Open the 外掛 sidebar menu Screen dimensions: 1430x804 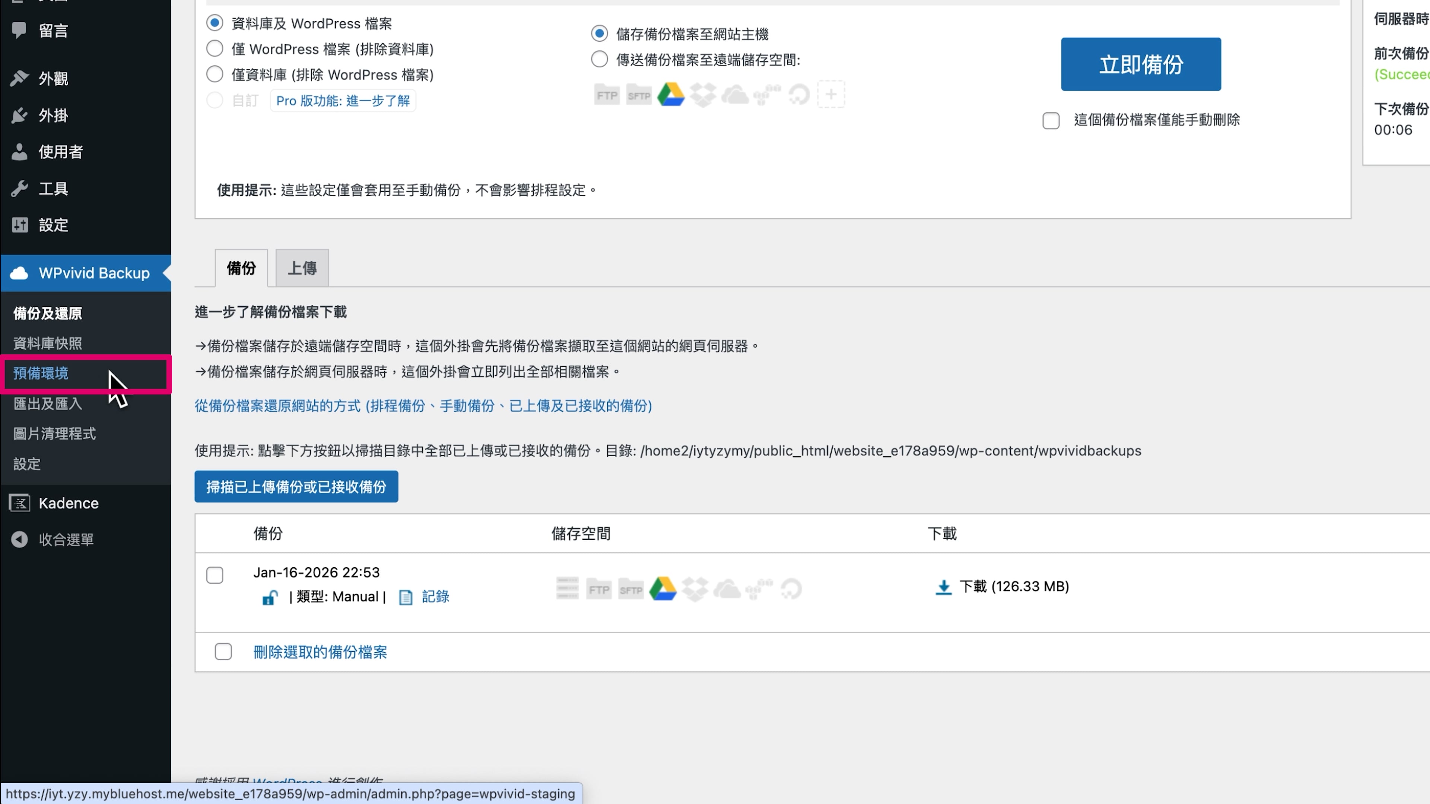pos(53,115)
